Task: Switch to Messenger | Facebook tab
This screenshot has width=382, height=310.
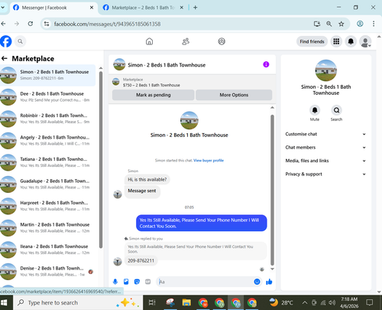Action: (53, 8)
